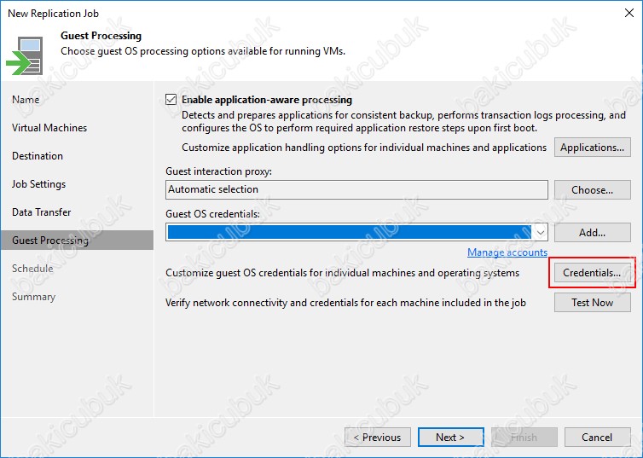Open the Manage accounts link
This screenshot has height=458, width=643.
pos(507,252)
